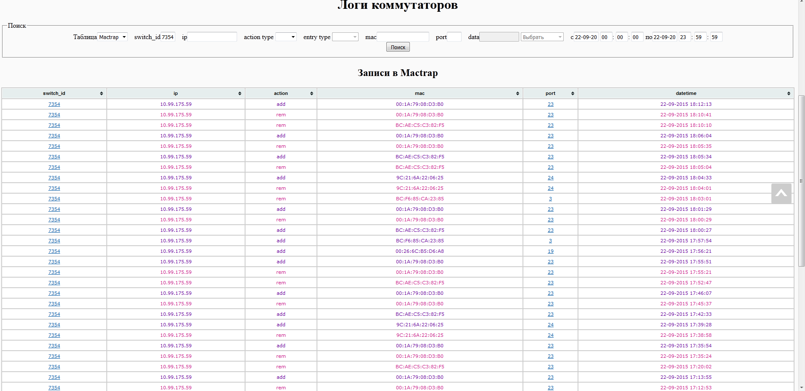This screenshot has width=805, height=391.
Task: Expand the entry type dropdown
Action: click(x=345, y=37)
